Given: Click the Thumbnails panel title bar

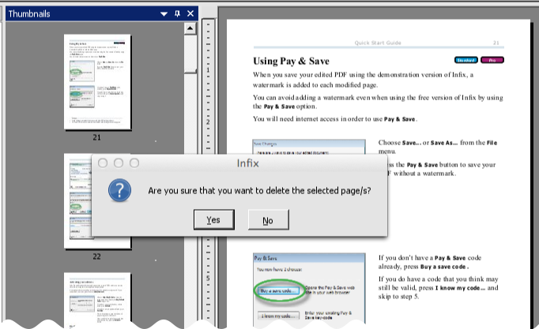Looking at the screenshot, I should click(x=79, y=13).
